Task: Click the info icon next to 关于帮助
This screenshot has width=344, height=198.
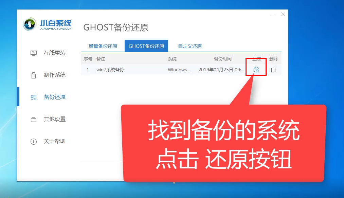Action: click(x=34, y=142)
